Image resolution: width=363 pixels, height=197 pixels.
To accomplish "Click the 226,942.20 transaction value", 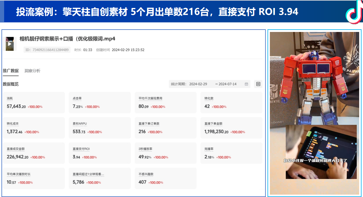I will (17, 157).
